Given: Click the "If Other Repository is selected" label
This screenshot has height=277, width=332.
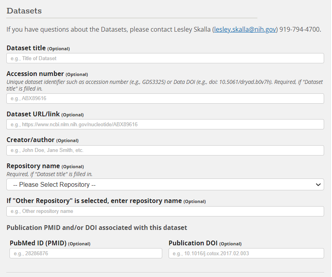Looking at the screenshot, I should coord(94,201).
